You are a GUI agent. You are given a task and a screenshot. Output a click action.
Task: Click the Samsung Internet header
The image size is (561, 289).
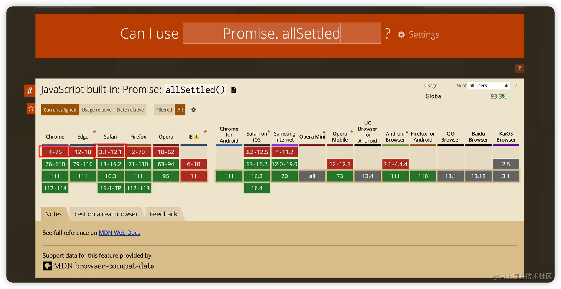285,137
